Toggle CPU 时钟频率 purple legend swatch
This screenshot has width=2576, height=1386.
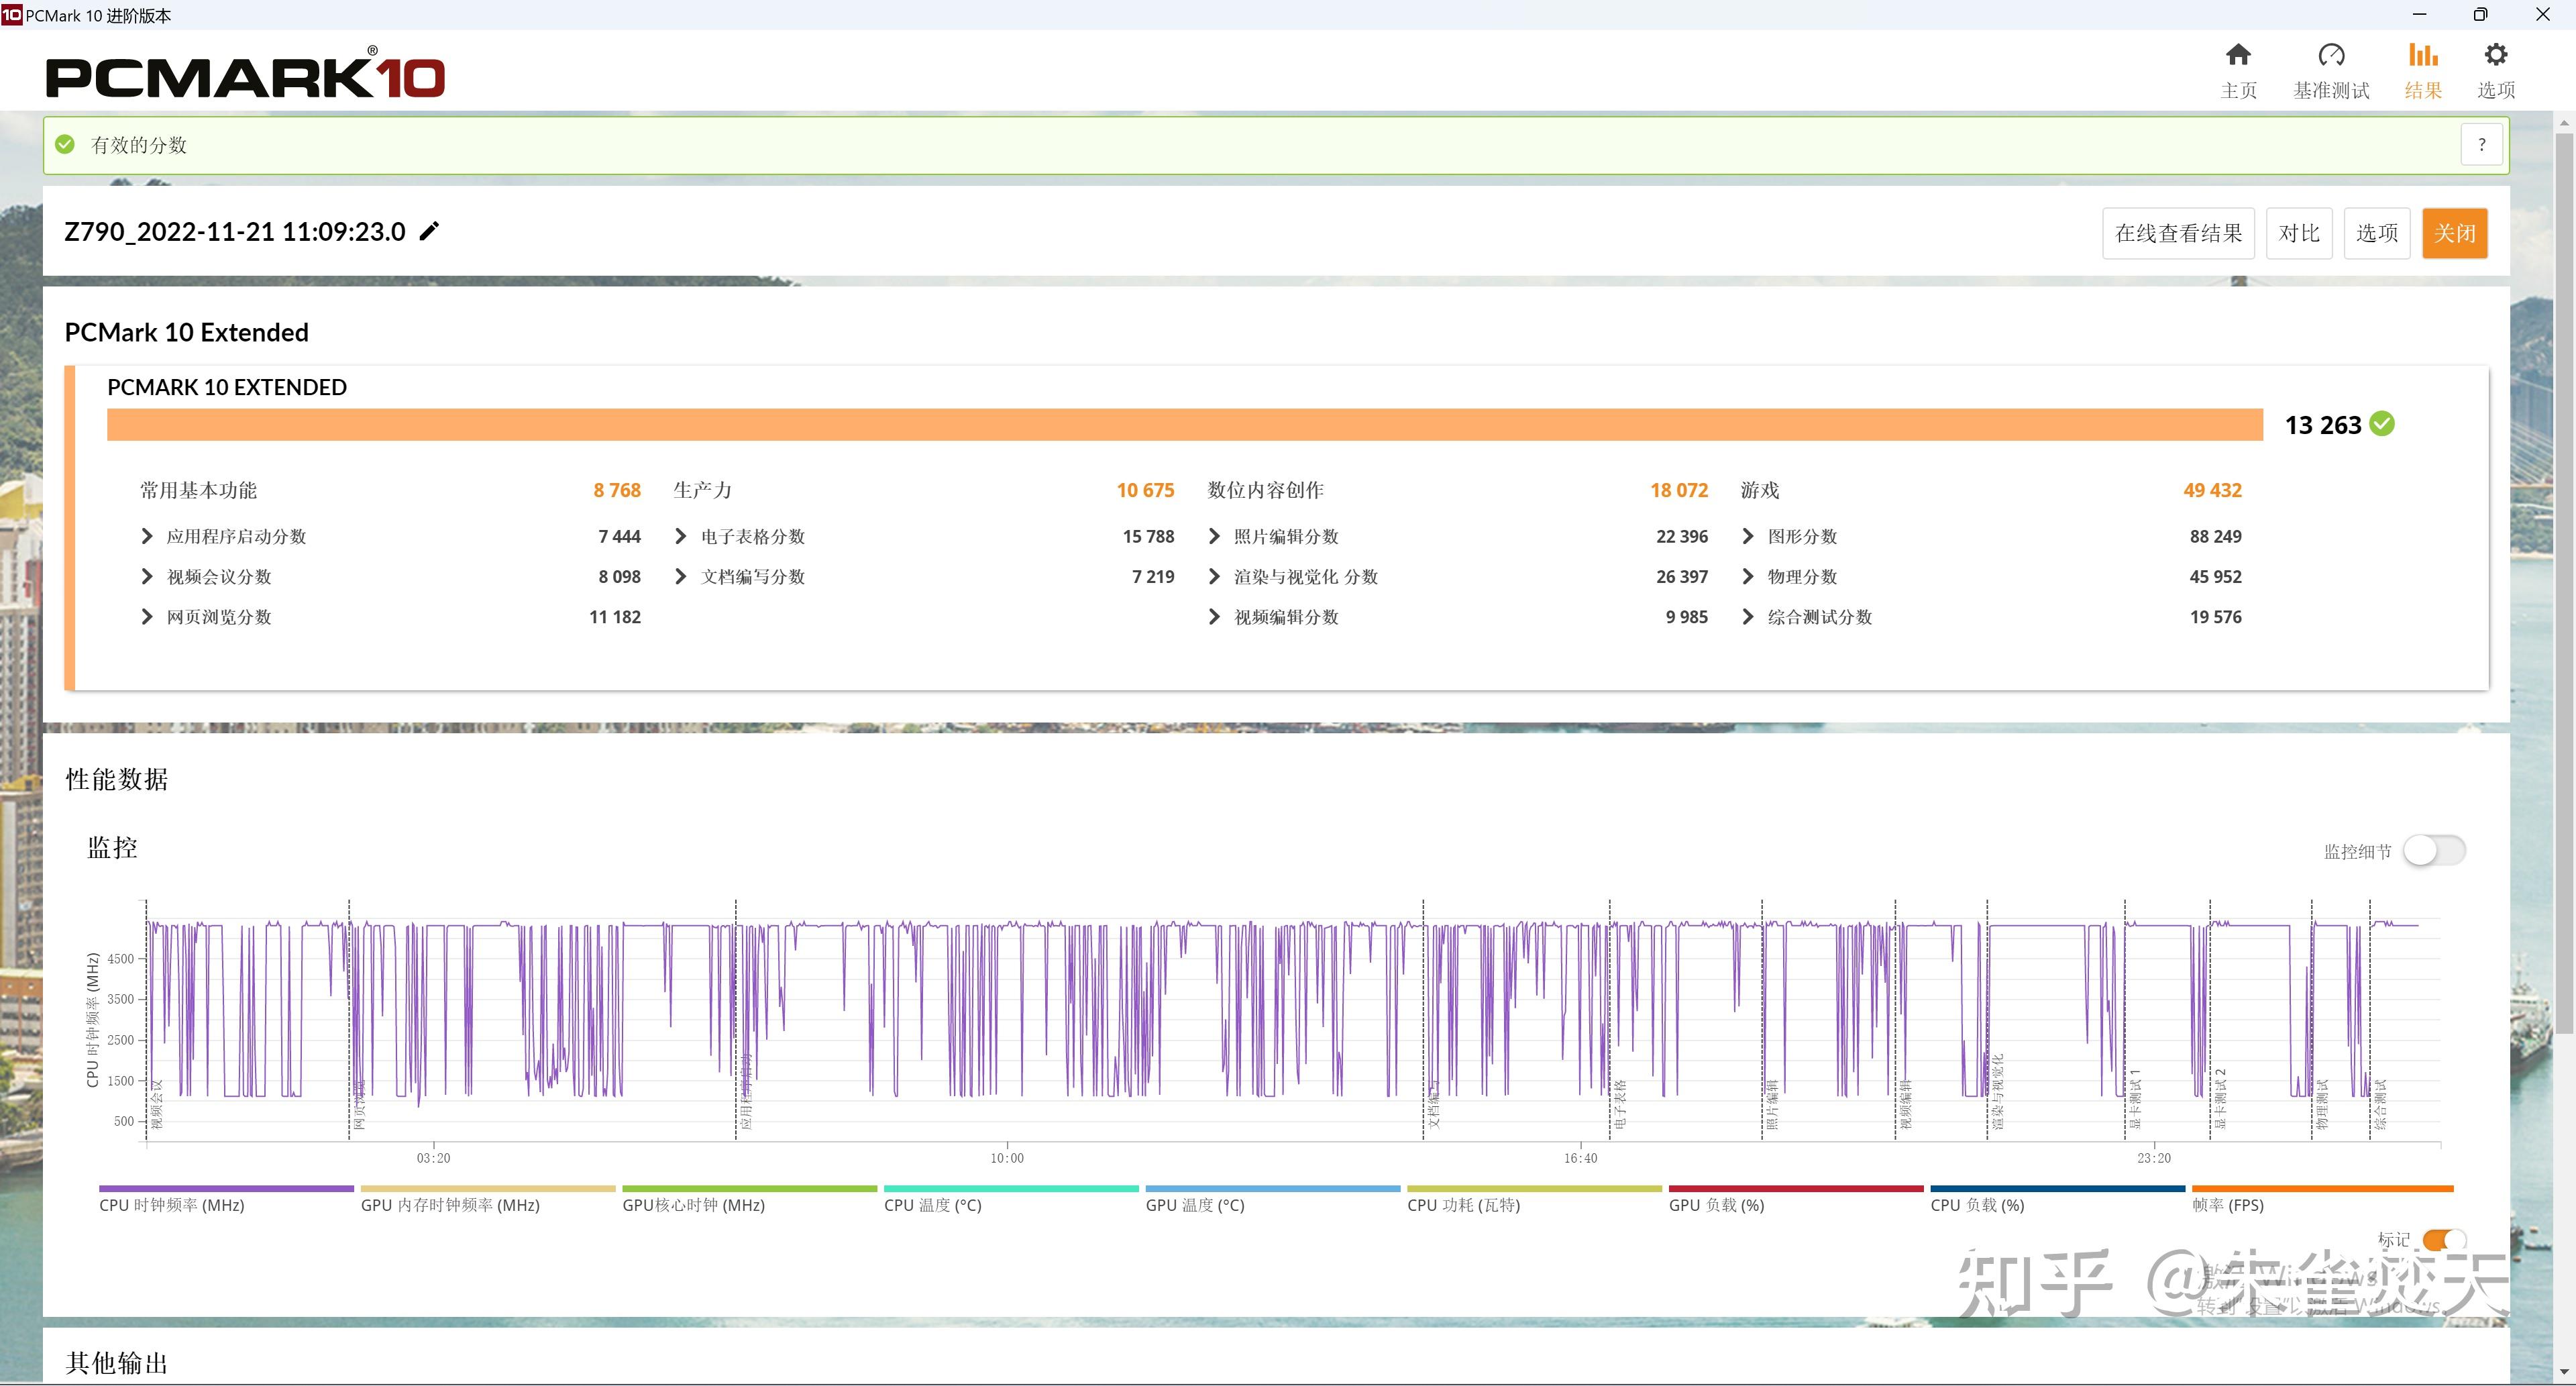226,1189
